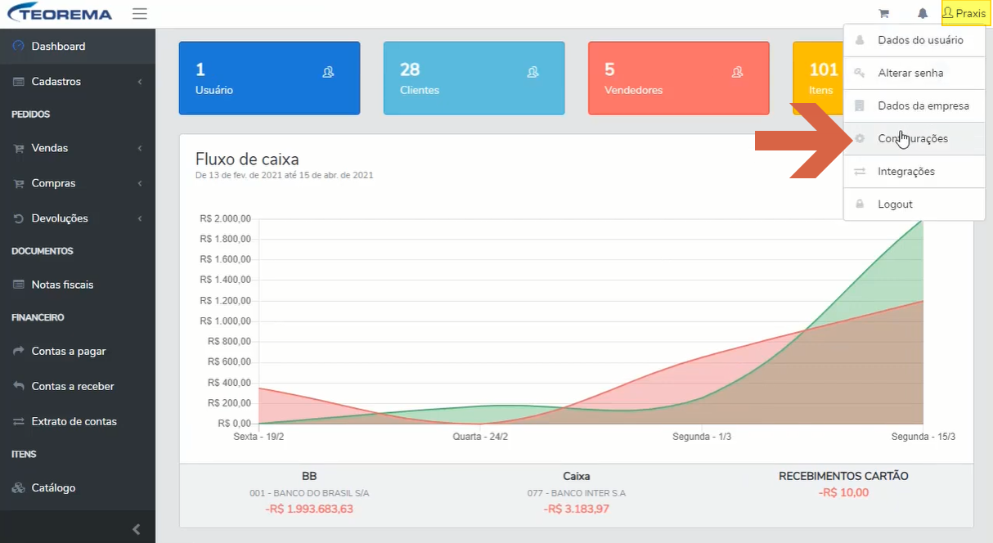Open Notas fiscais sidebar link
This screenshot has height=543, width=993.
click(78, 285)
